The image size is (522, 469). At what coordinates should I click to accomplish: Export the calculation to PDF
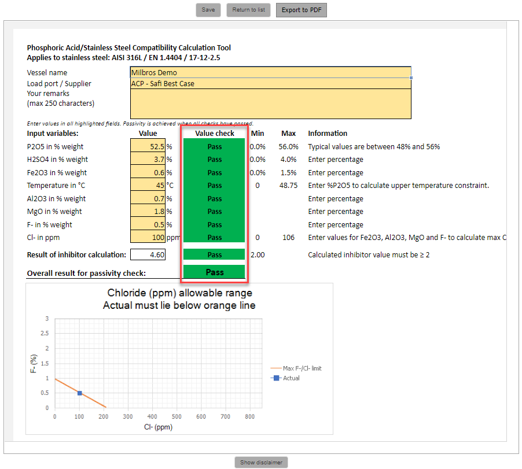click(301, 10)
